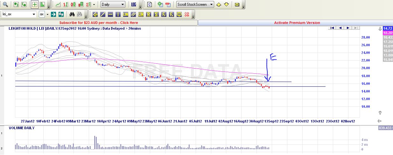393x155 pixels.
Task: Select the first LIN regression tool
Action: (x=126, y=14)
